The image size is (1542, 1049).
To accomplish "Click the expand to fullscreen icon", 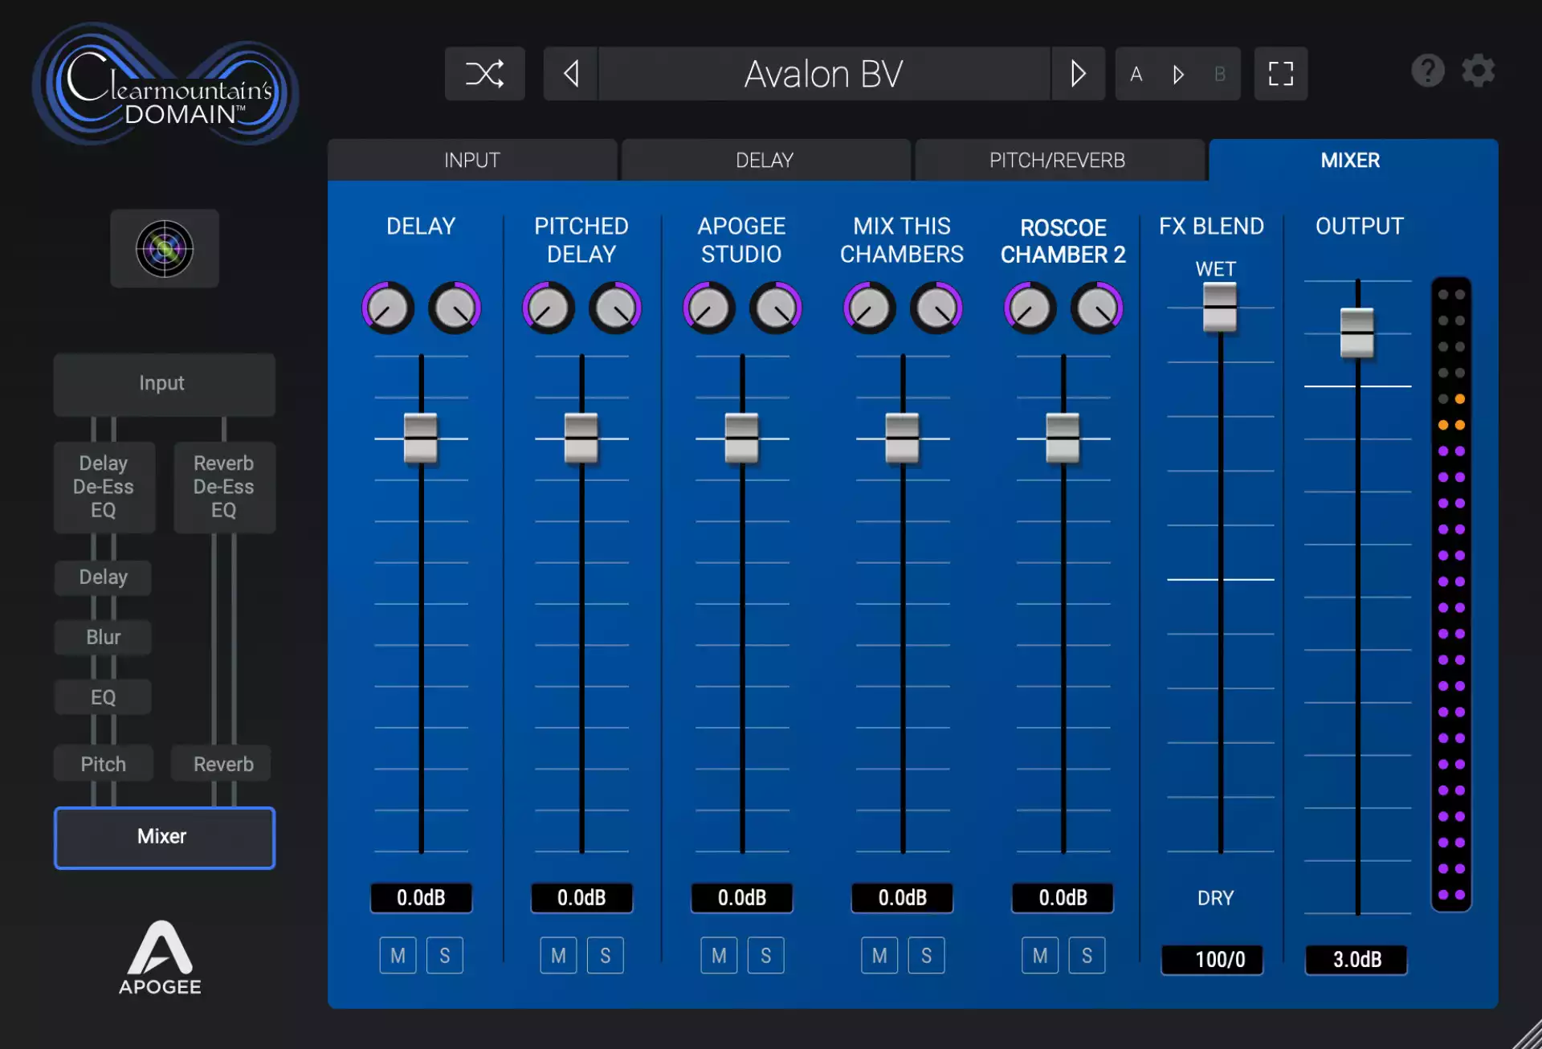I will coord(1281,74).
